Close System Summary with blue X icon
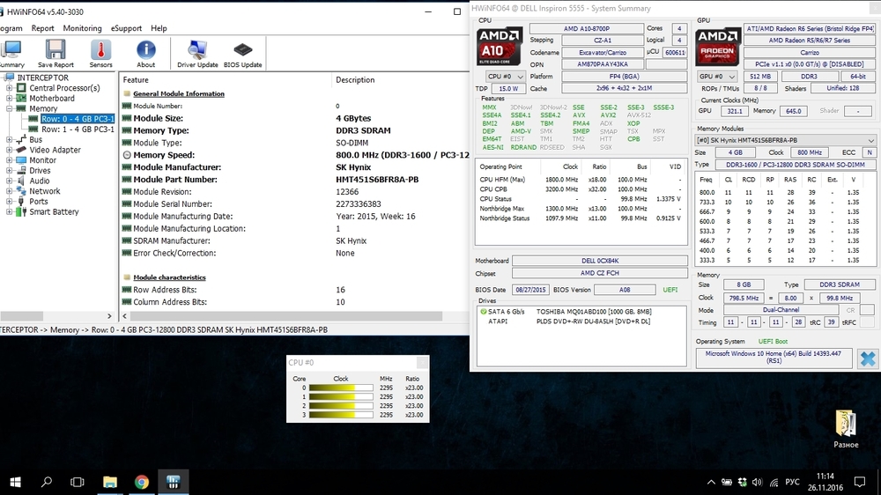The image size is (881, 495). click(868, 358)
